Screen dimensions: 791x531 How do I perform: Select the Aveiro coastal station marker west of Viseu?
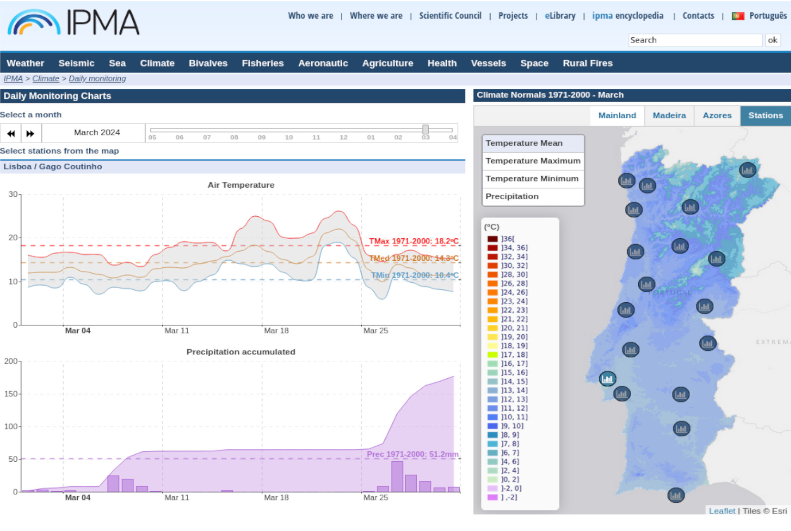(635, 251)
